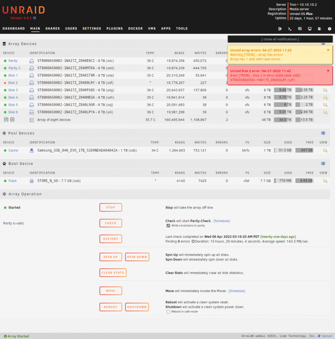Open the Parity device link
The image size is (335, 339).
click(x=13, y=61)
